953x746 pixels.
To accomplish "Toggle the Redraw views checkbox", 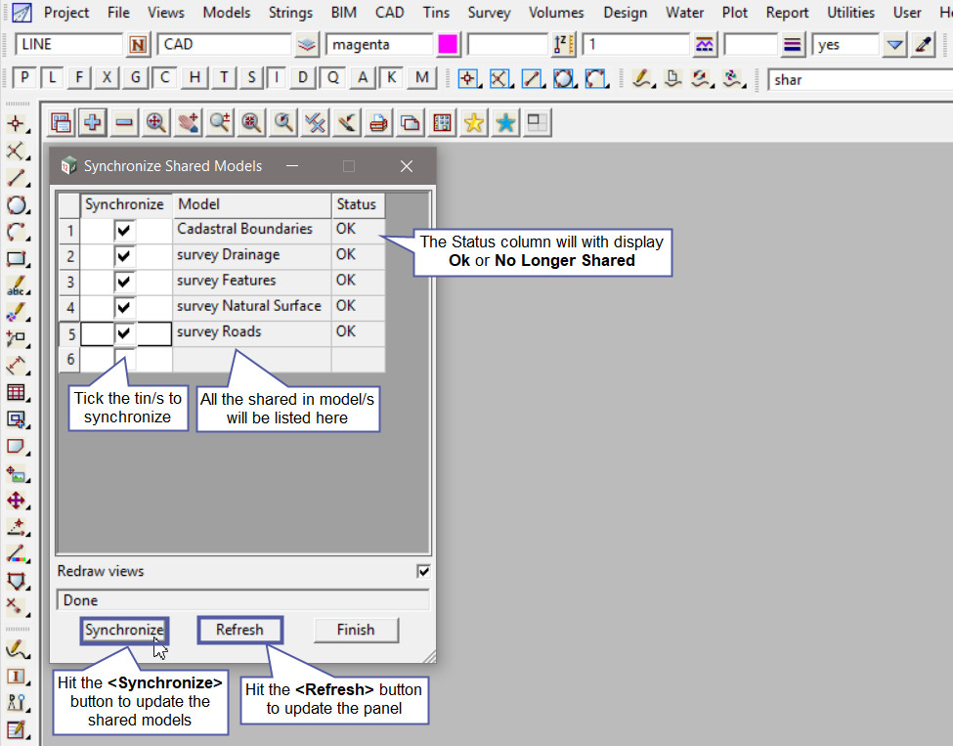I will click(x=423, y=571).
